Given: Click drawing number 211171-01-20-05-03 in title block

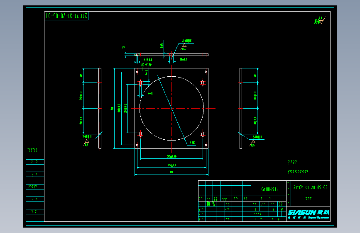Looking at the screenshot, I should [311, 187].
